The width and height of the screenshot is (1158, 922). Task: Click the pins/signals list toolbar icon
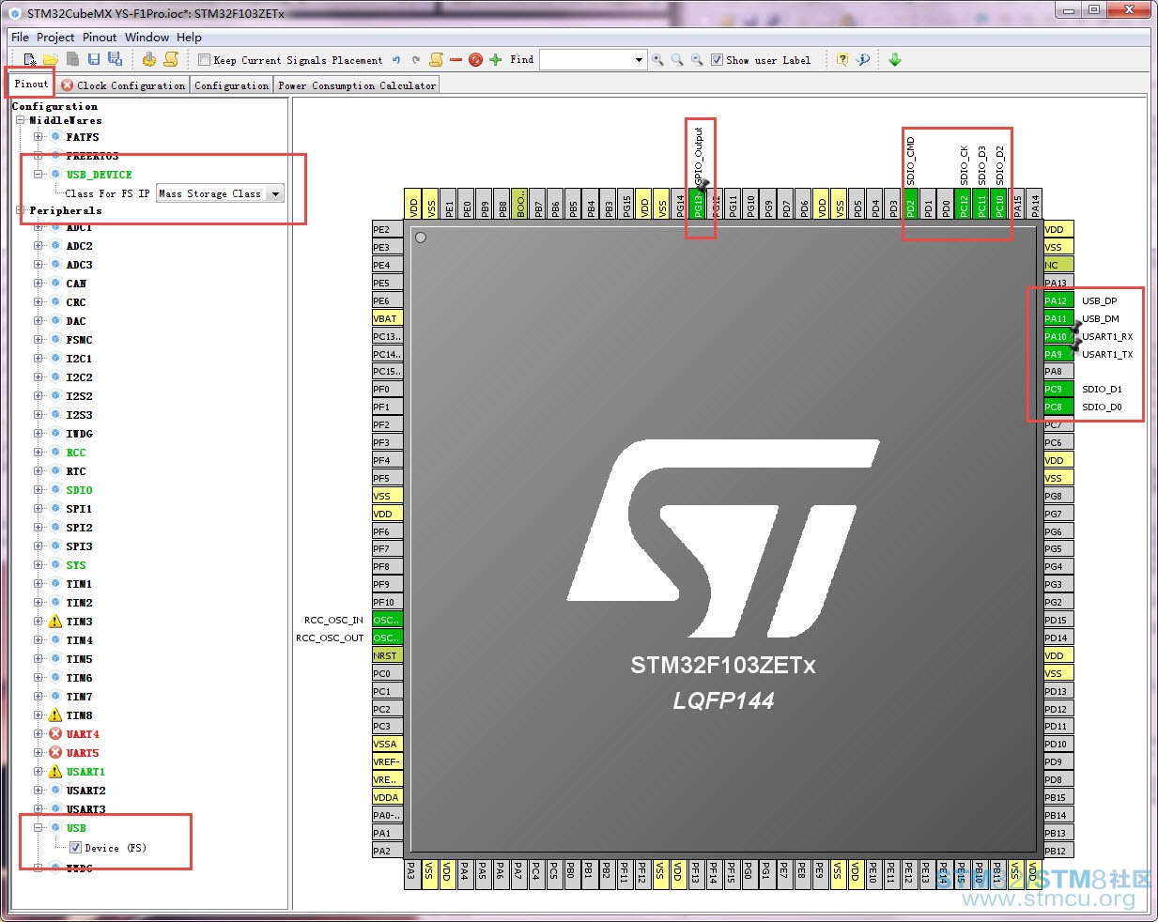click(x=436, y=59)
